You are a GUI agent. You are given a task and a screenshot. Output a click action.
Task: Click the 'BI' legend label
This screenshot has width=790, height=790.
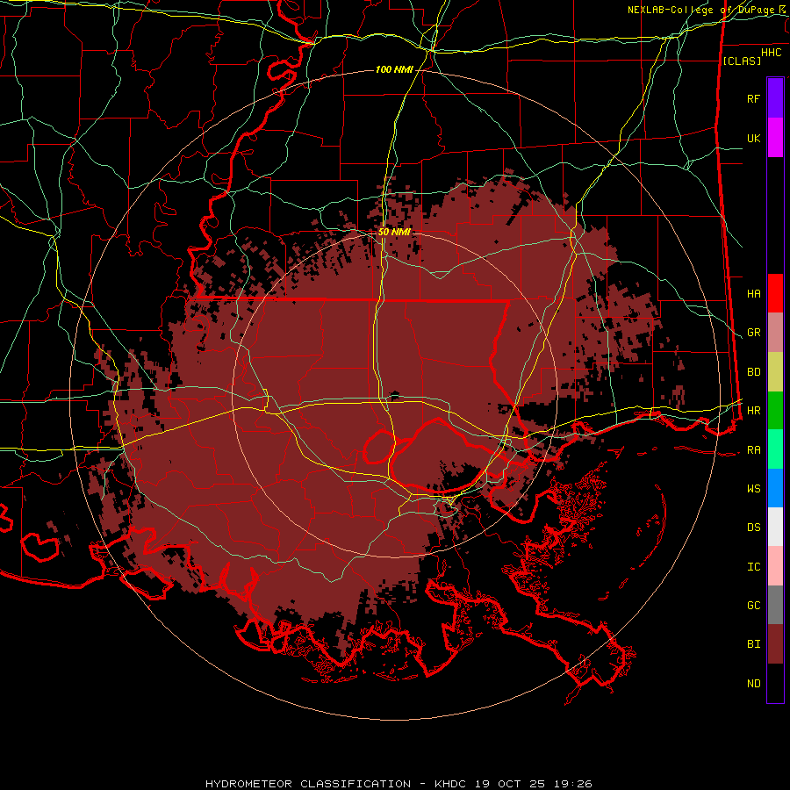pos(753,644)
